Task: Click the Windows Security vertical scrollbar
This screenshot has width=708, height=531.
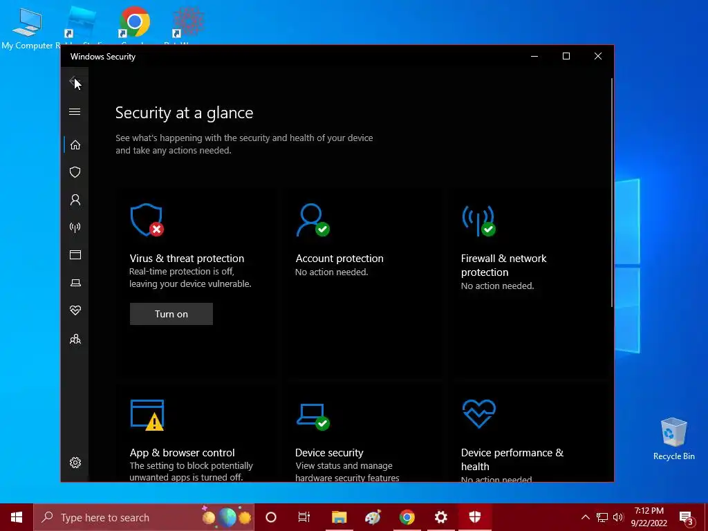Action: tap(612, 193)
